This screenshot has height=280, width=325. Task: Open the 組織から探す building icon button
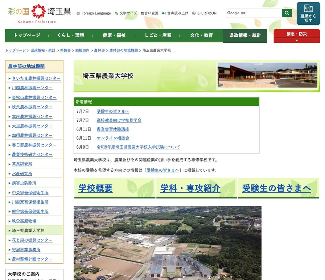point(308,13)
